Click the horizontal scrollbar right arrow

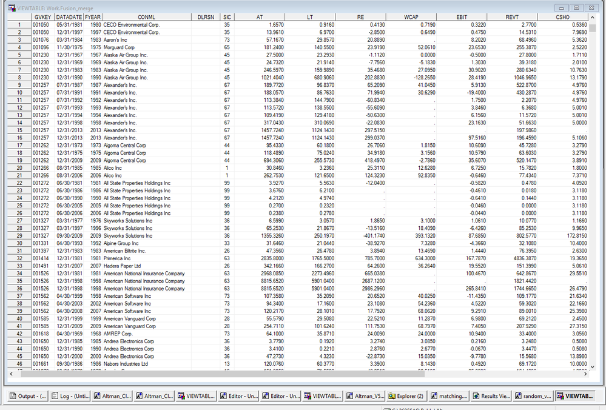point(585,374)
